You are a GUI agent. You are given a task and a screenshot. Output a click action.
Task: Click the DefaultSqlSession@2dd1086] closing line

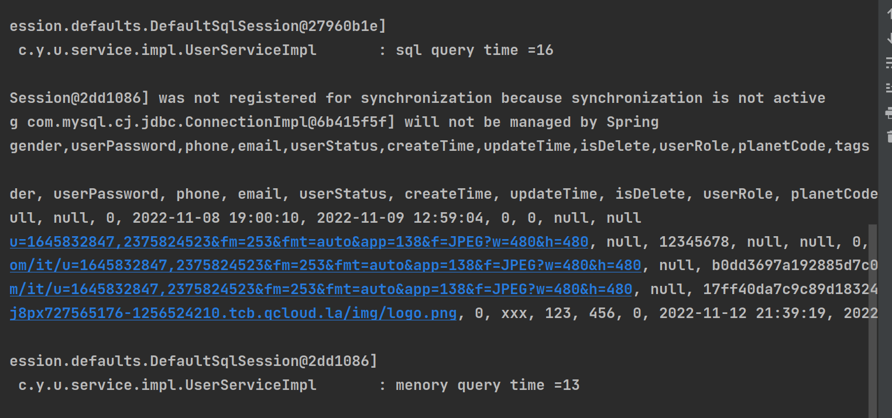(193, 361)
